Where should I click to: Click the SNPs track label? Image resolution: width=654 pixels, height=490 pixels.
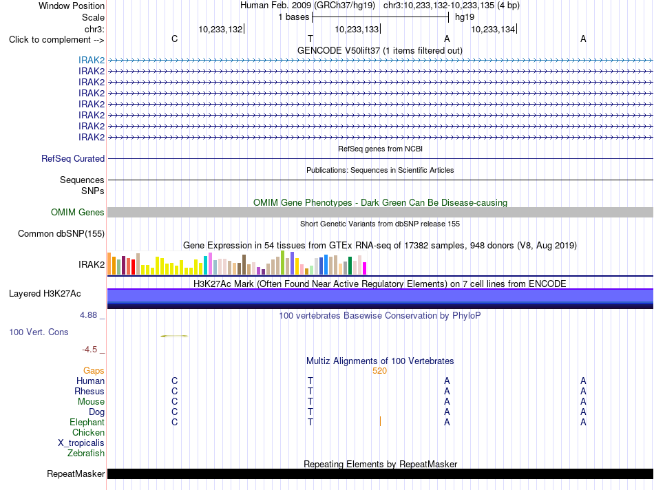click(93, 191)
